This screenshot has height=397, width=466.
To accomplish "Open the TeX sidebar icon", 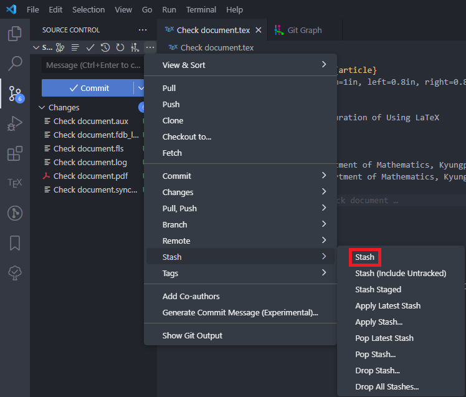I will coord(15,183).
